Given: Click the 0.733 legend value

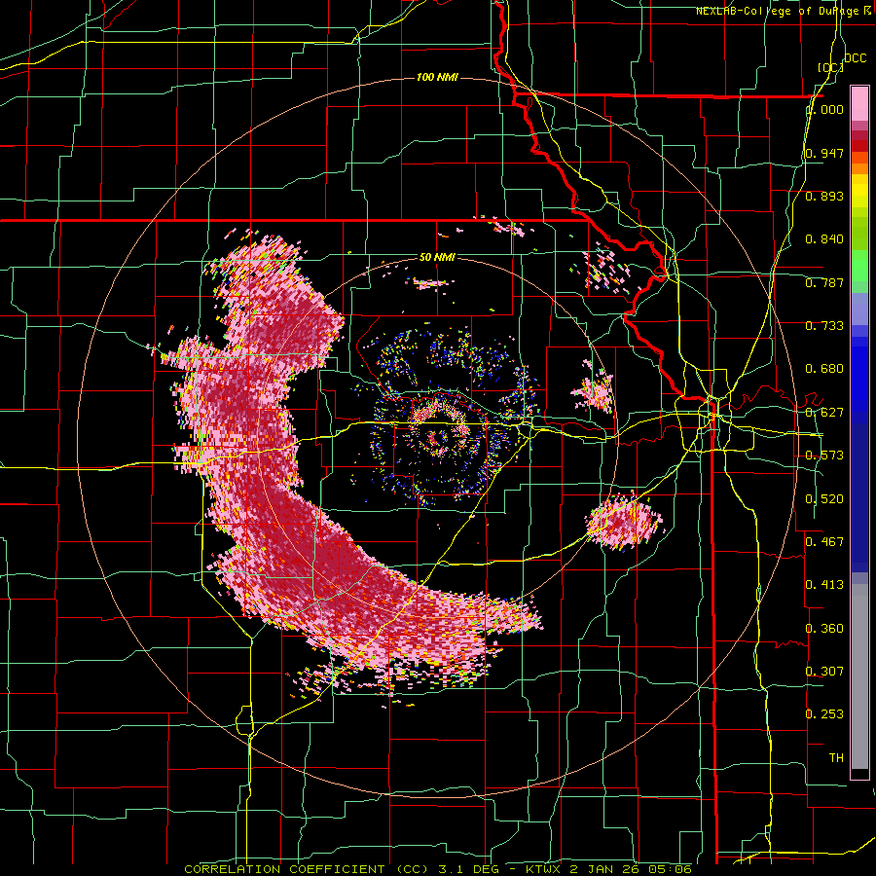Looking at the screenshot, I should [824, 326].
